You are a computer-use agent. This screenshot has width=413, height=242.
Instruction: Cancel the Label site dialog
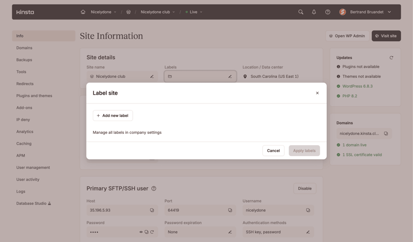tap(274, 150)
